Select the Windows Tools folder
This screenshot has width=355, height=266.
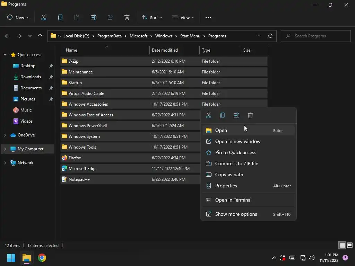130,147
